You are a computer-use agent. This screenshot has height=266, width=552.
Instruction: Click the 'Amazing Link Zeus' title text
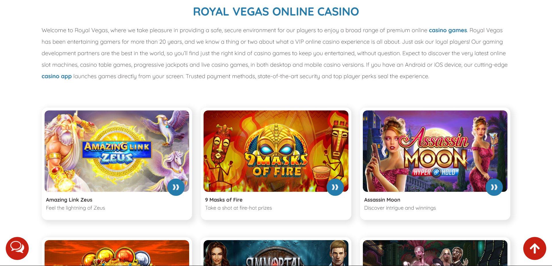point(69,200)
